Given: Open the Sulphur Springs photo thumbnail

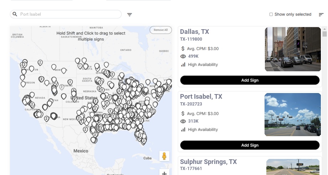Looking at the screenshot, I should 293,167.
